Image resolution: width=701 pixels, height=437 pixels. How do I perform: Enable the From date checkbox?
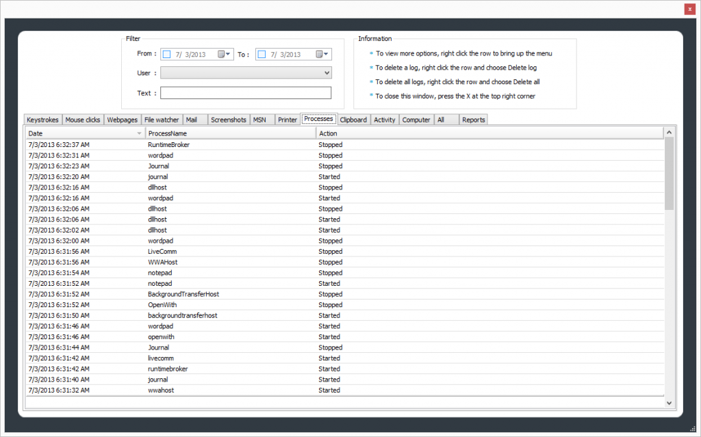coord(167,55)
